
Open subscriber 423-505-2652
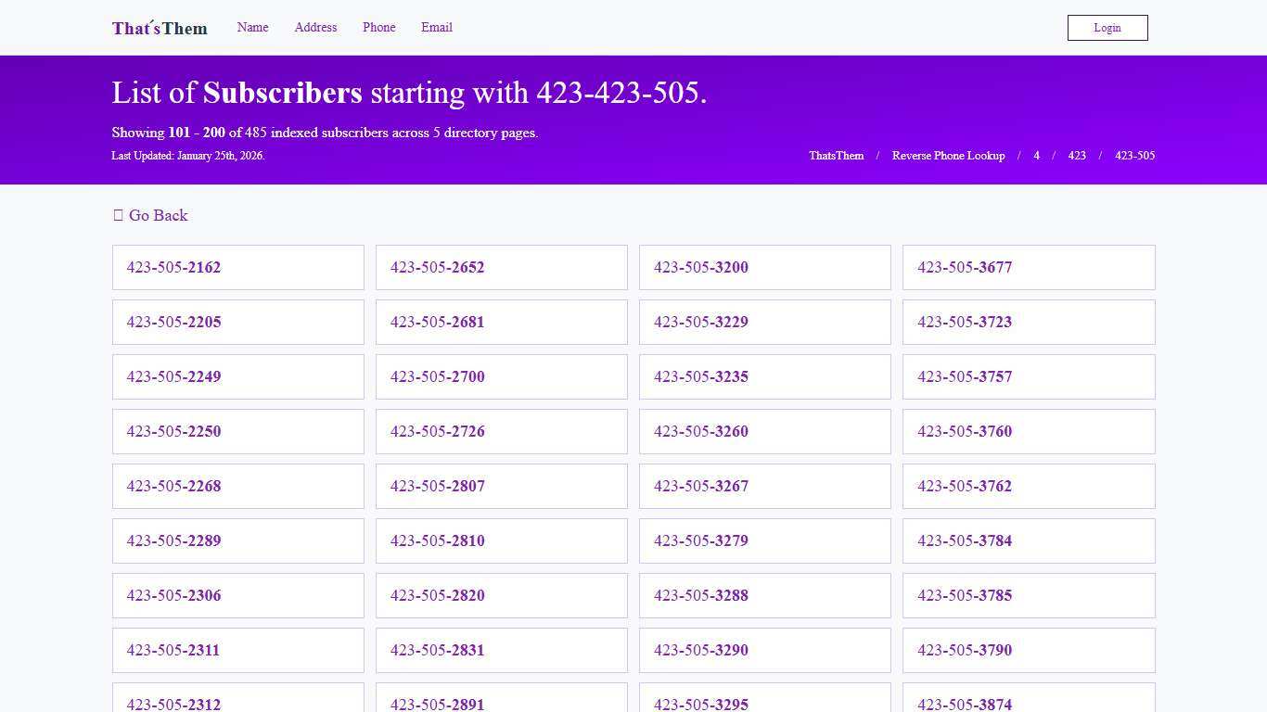437,267
